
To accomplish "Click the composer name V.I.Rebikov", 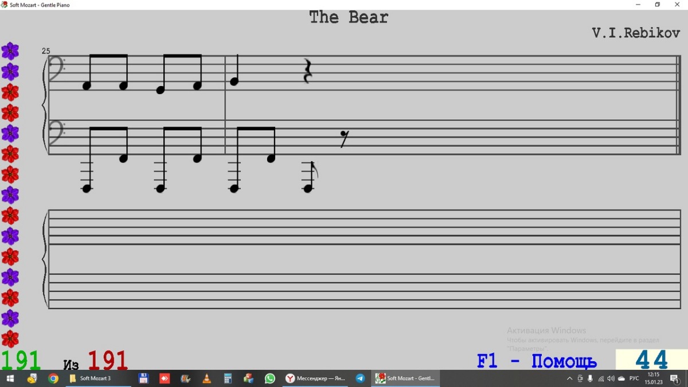I will coord(636,33).
